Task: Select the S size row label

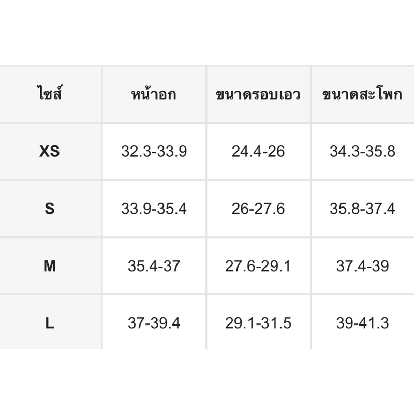Action: tap(50, 209)
